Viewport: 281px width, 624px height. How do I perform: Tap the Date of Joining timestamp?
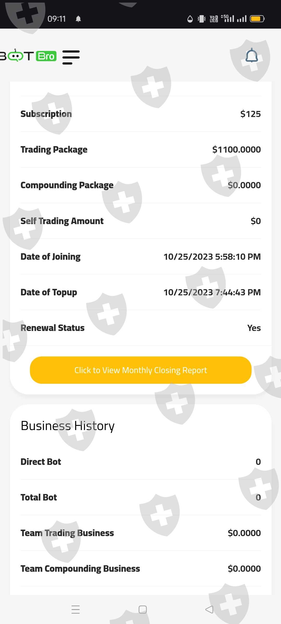pyautogui.click(x=212, y=257)
